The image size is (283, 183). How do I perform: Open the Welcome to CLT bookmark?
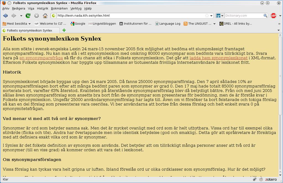click(x=51, y=24)
